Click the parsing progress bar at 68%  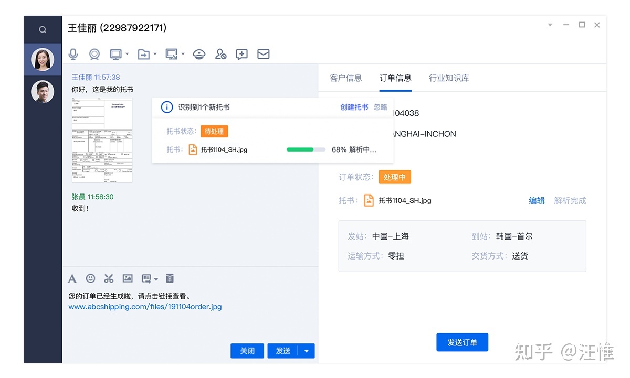click(306, 149)
